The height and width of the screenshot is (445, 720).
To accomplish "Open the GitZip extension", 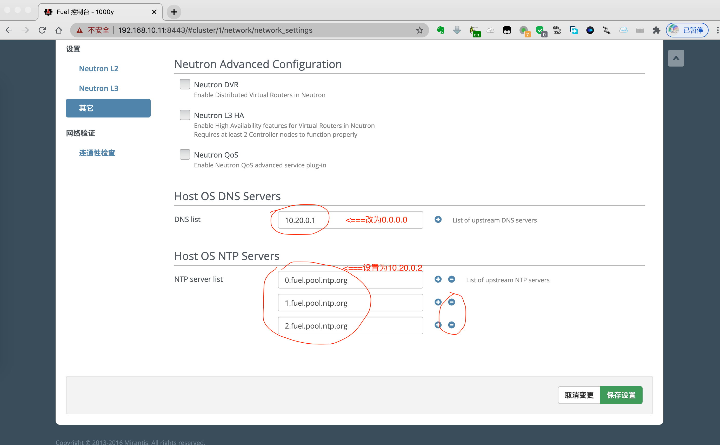I will tap(557, 30).
